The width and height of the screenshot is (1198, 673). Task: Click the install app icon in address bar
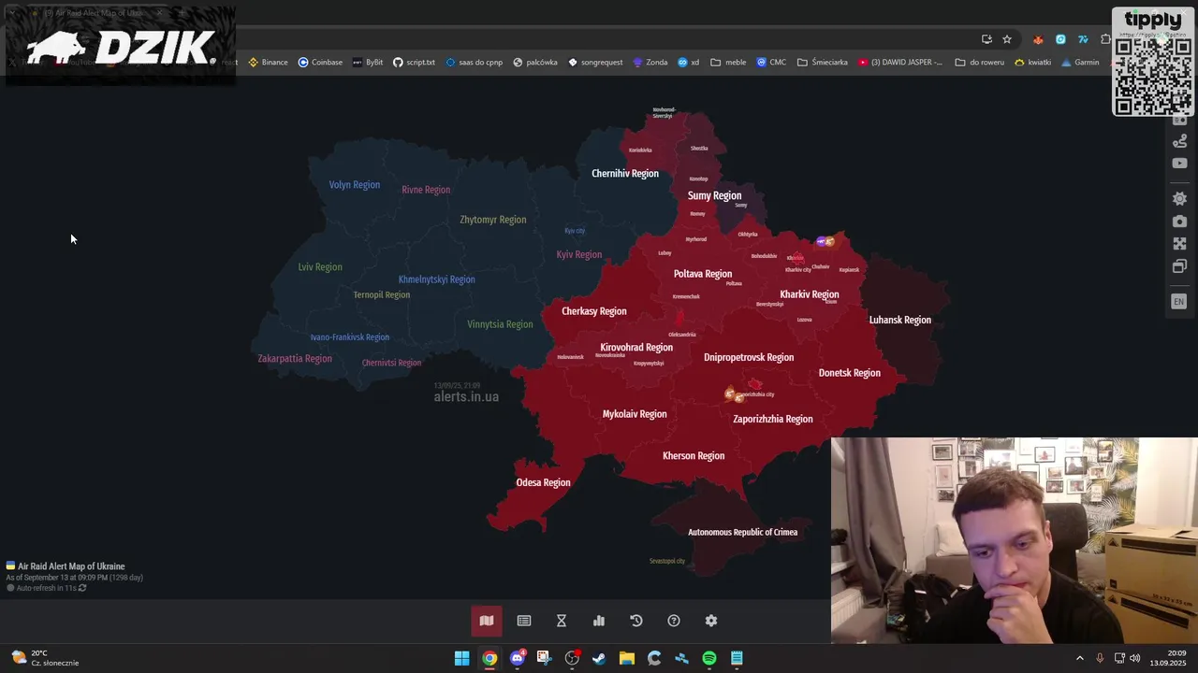pos(986,39)
